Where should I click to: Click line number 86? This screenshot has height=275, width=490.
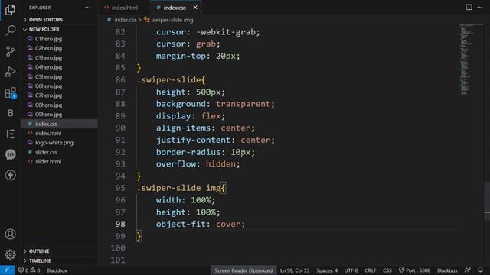tap(120, 79)
